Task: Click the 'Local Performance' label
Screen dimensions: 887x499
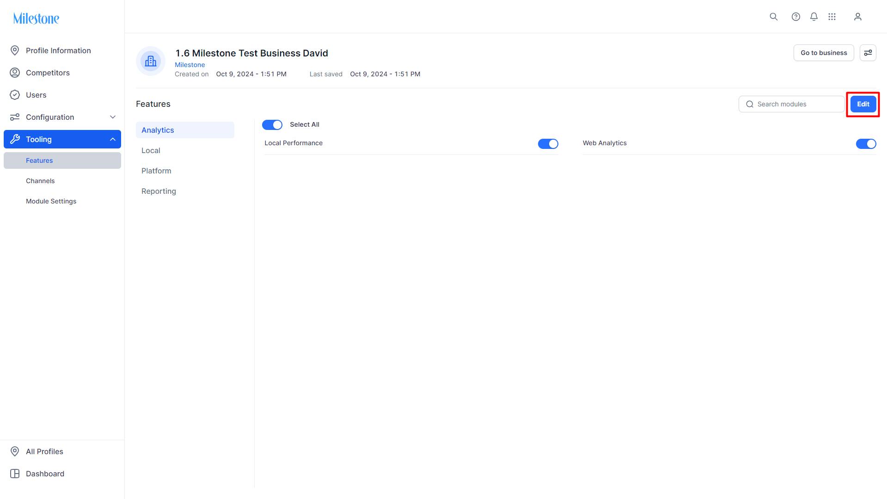Action: (294, 143)
